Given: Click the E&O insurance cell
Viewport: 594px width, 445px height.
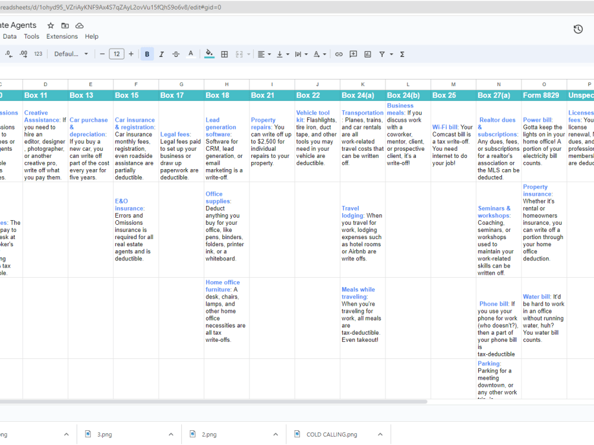Looking at the screenshot, I should pyautogui.click(x=136, y=230).
